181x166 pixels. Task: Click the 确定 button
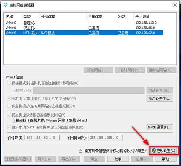(x=94, y=159)
